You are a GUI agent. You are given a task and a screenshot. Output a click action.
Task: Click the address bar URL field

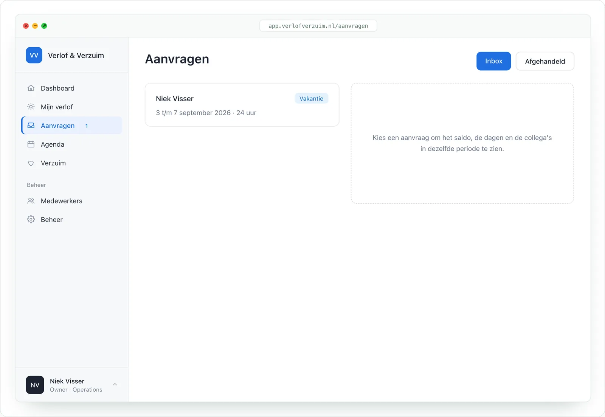point(318,26)
